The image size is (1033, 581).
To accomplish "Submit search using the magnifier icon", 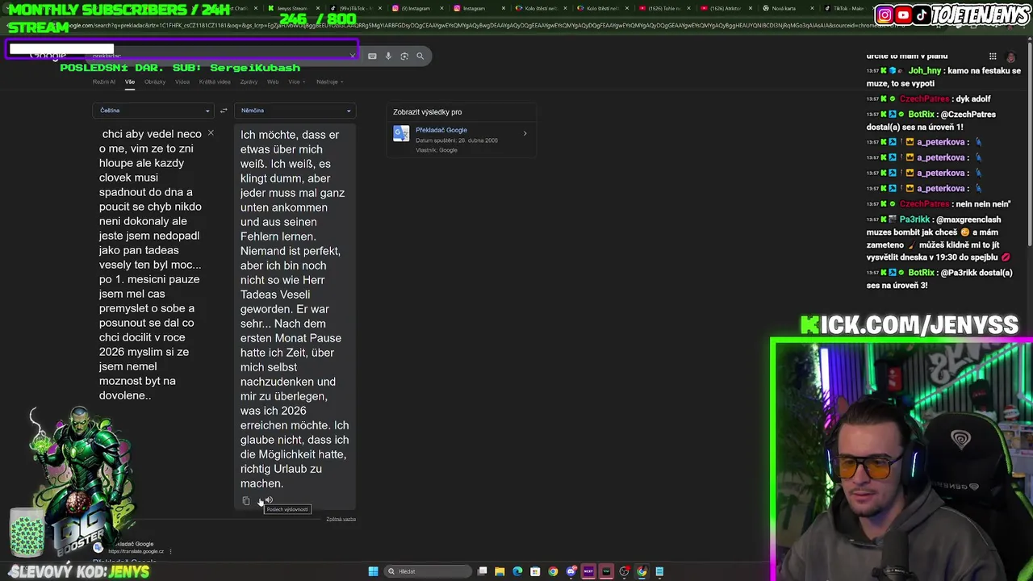I will [x=420, y=56].
